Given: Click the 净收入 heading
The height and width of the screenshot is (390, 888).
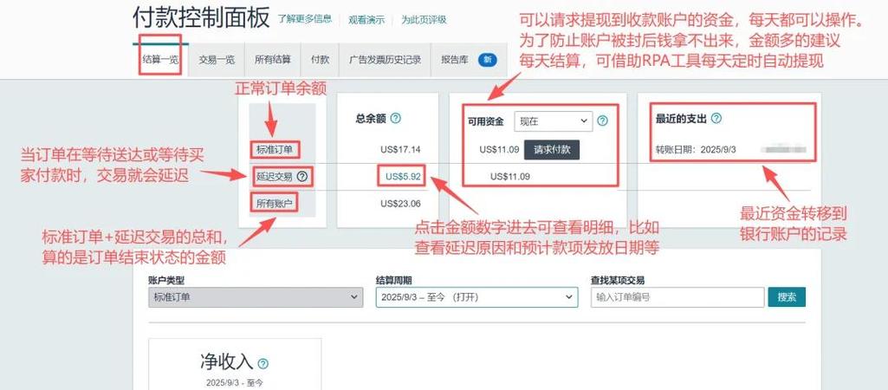Looking at the screenshot, I should tap(226, 361).
